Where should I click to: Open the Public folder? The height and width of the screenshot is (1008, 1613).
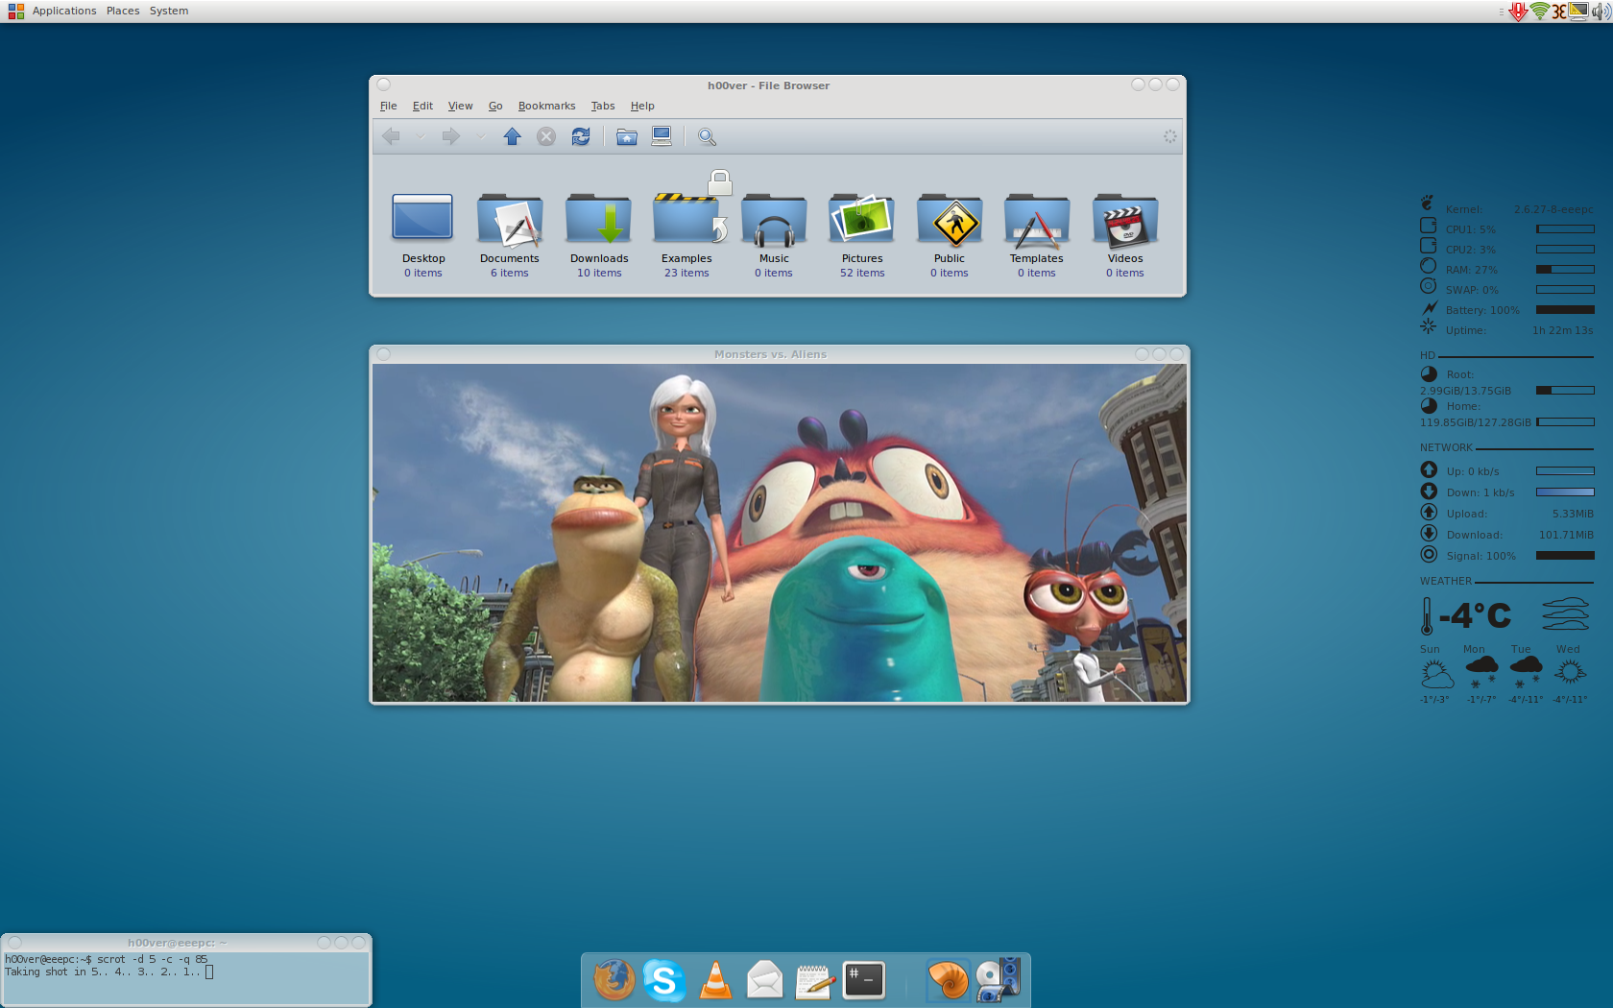950,235
